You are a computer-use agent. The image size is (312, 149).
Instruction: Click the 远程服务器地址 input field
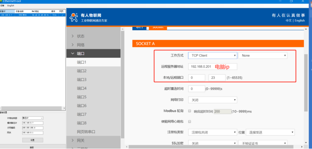coord(213,67)
